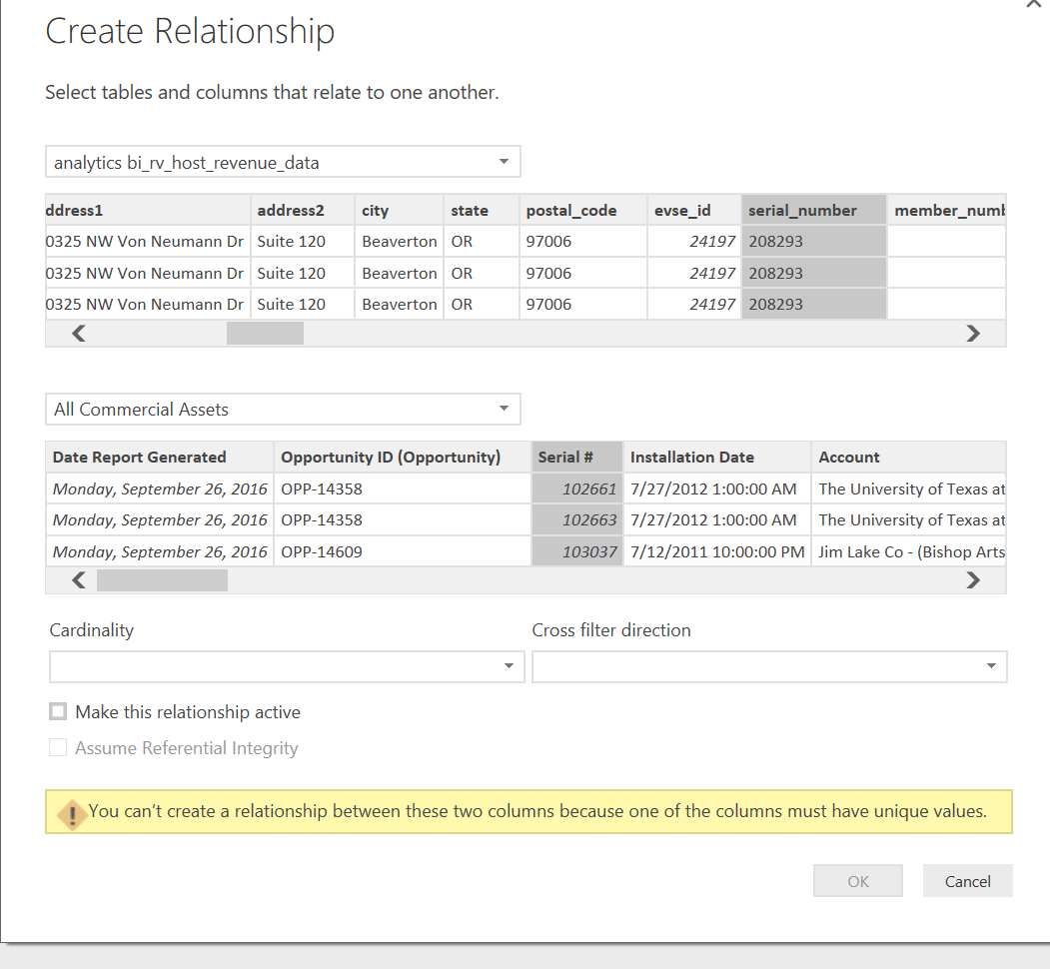Open the All Commercial Assets table dropdown

coord(283,410)
